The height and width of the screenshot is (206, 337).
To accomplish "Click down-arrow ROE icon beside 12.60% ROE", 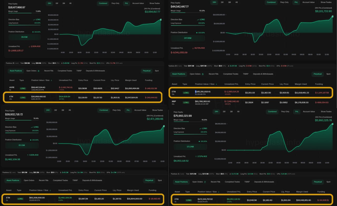I will (x=29, y=46).
